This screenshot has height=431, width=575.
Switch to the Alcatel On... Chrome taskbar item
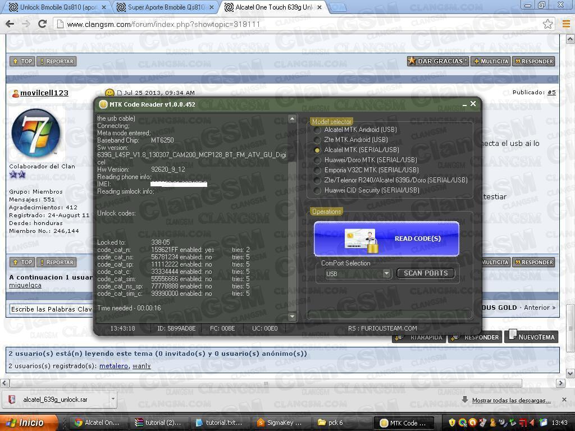point(98,423)
